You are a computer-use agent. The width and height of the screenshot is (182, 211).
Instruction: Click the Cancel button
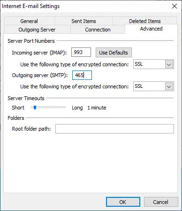(161, 202)
